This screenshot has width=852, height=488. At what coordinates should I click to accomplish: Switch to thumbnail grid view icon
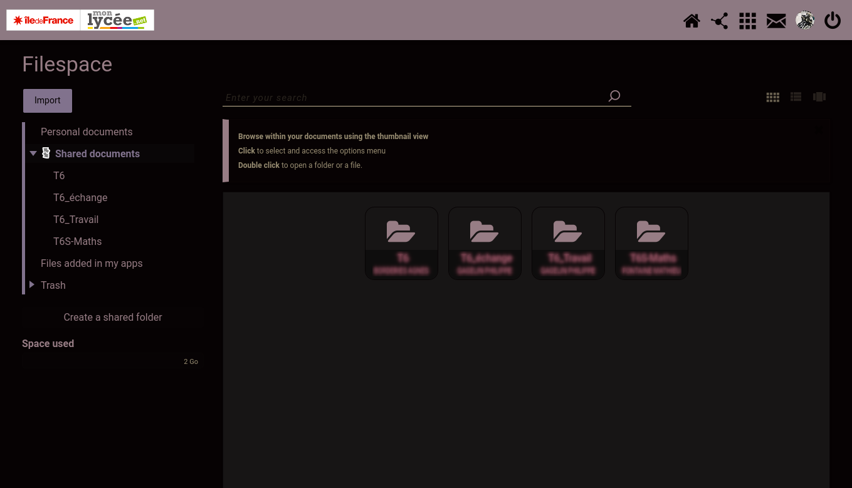point(773,97)
